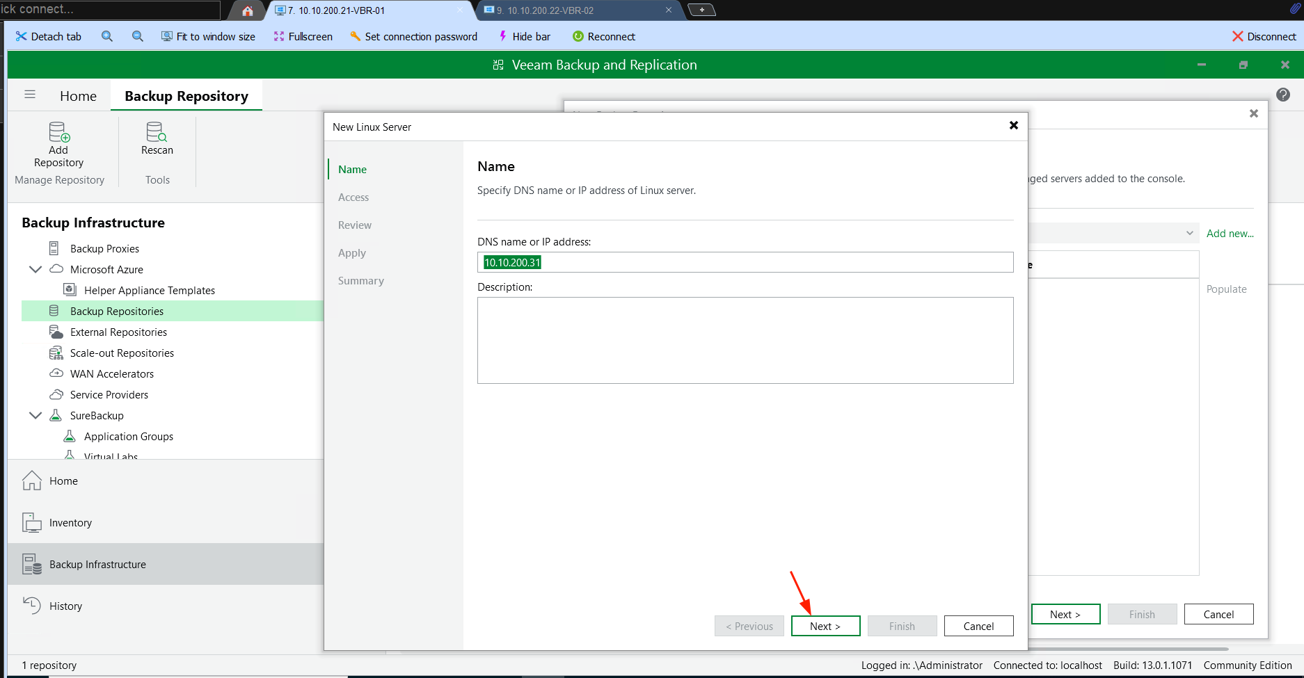Click Detach tab in connection bar

coord(49,36)
